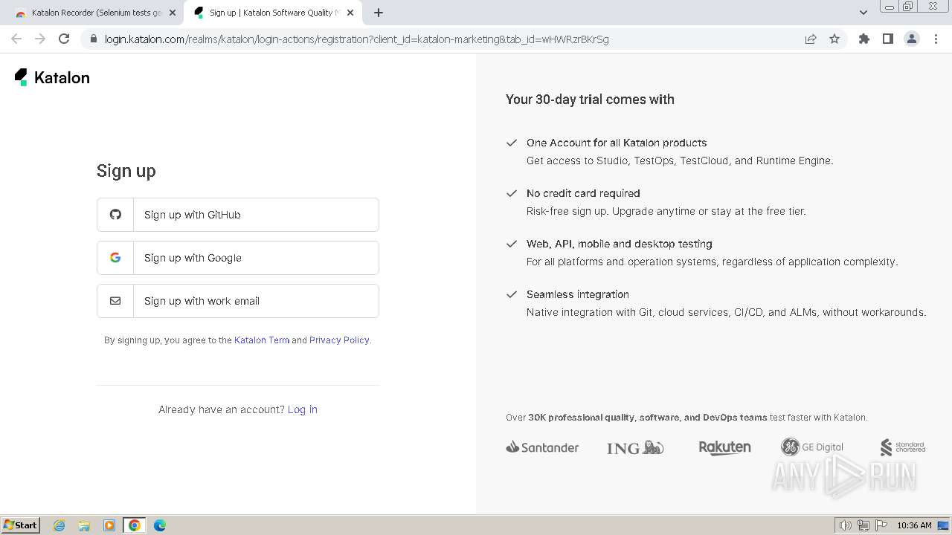Click the 10:36 AM system clock
952x535 pixels.
(914, 525)
